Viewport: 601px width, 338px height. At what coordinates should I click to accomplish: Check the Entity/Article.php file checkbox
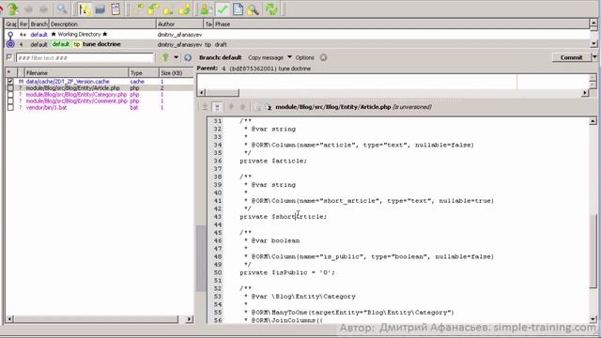(x=10, y=87)
